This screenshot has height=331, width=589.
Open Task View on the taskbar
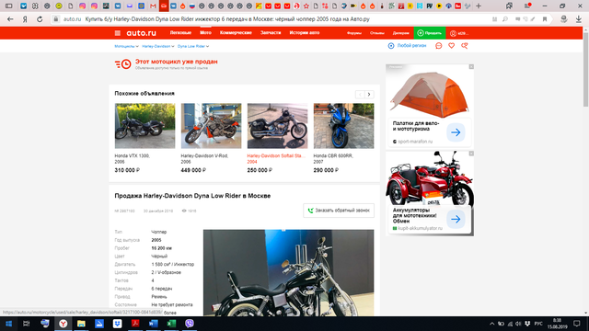tap(27, 324)
